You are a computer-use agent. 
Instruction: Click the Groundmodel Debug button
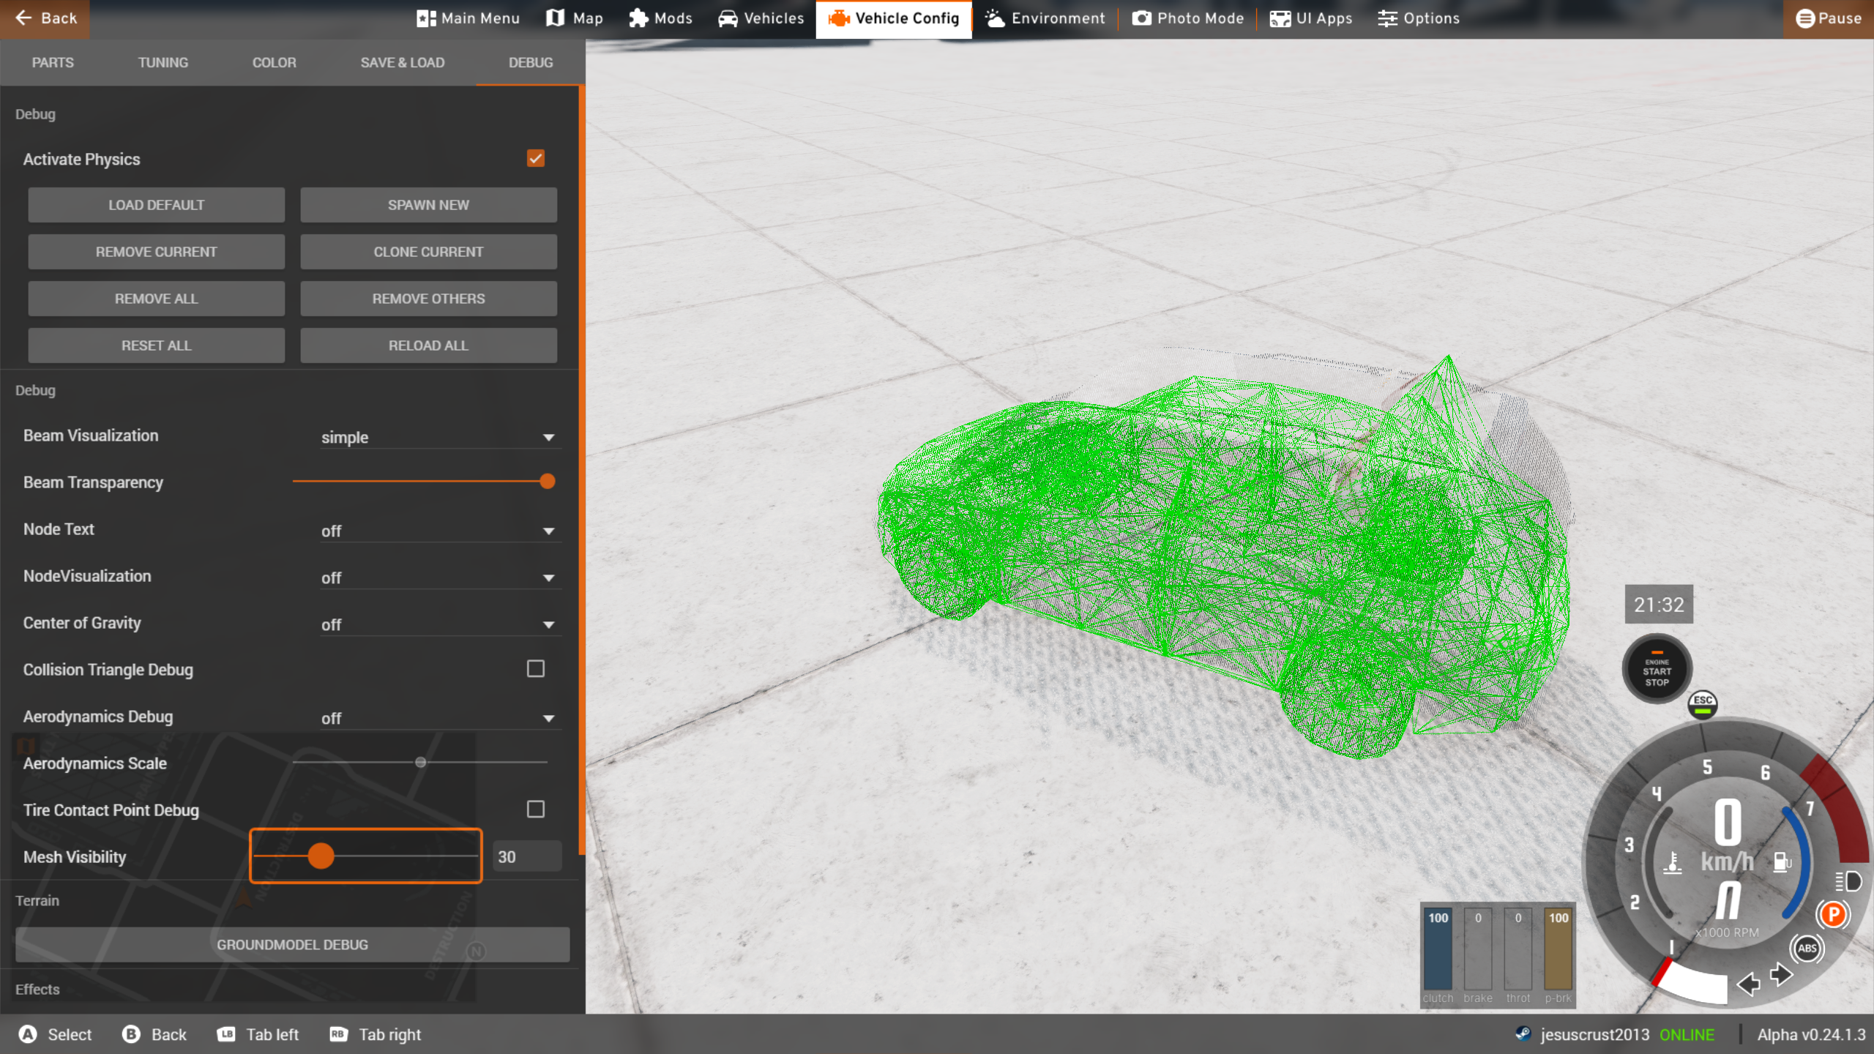(x=292, y=944)
